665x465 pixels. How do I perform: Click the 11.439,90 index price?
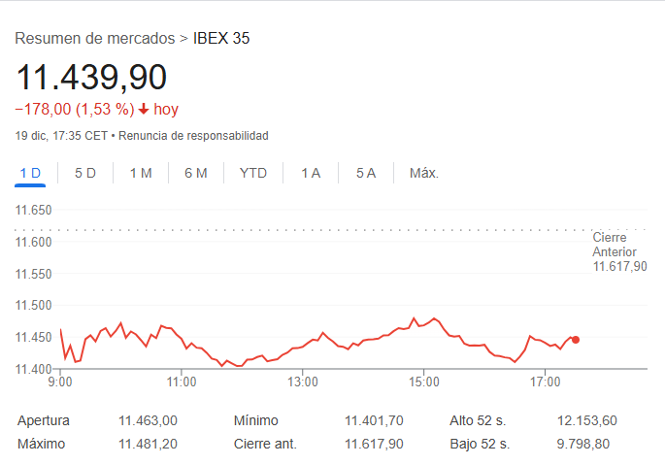pos(90,77)
